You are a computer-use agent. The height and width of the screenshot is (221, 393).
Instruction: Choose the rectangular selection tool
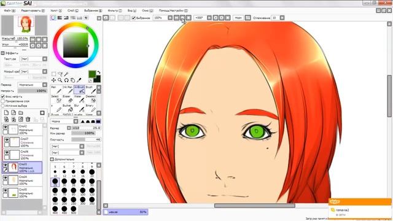53,74
